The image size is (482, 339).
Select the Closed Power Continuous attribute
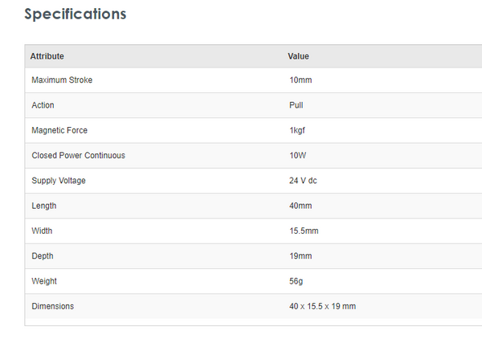78,155
